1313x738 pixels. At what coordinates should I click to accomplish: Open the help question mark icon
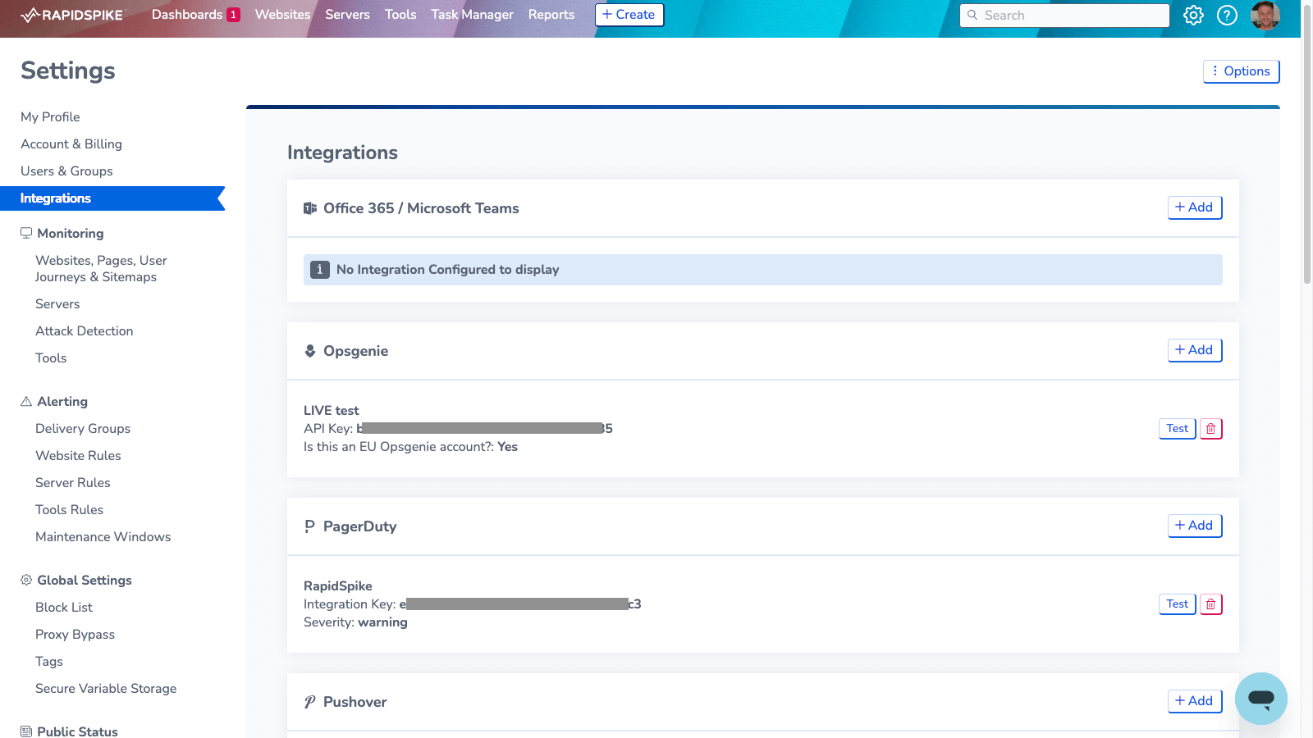[1227, 15]
